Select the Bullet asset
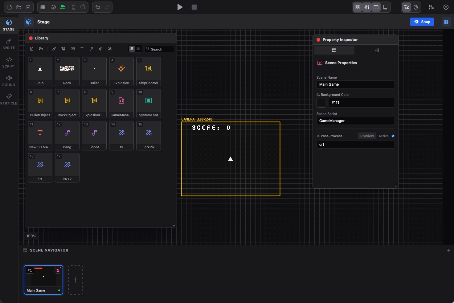 click(x=94, y=72)
